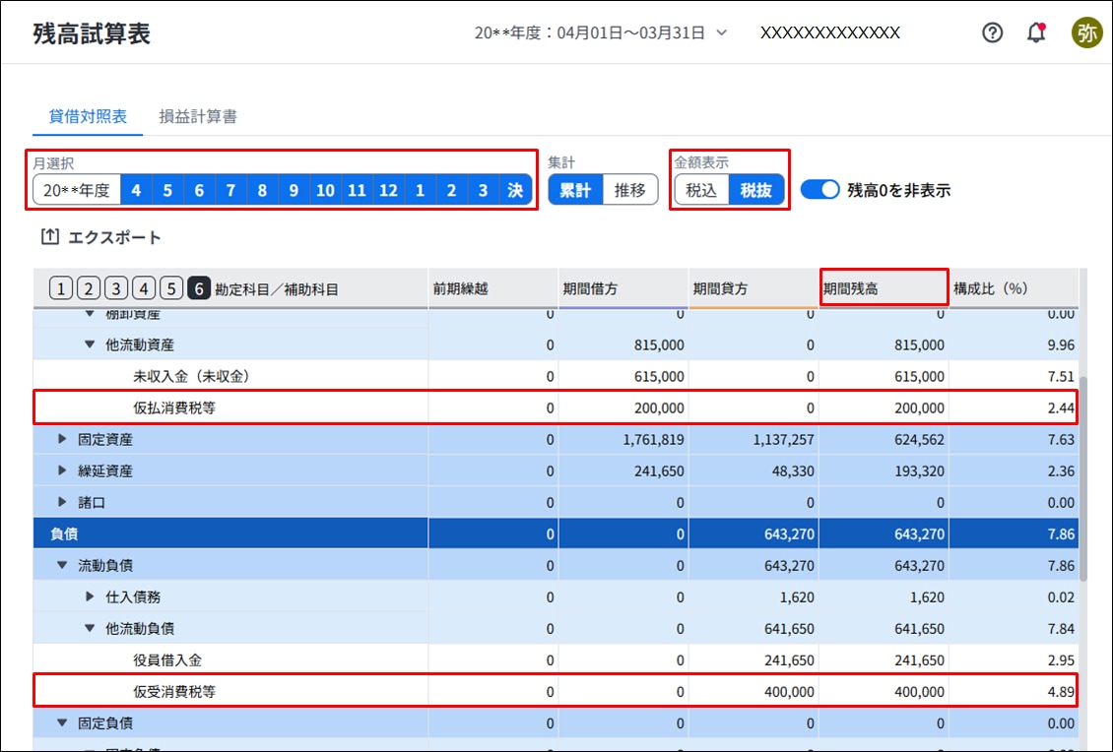Select the 未収入金（未収金） row
The image size is (1113, 752).
pos(556,376)
